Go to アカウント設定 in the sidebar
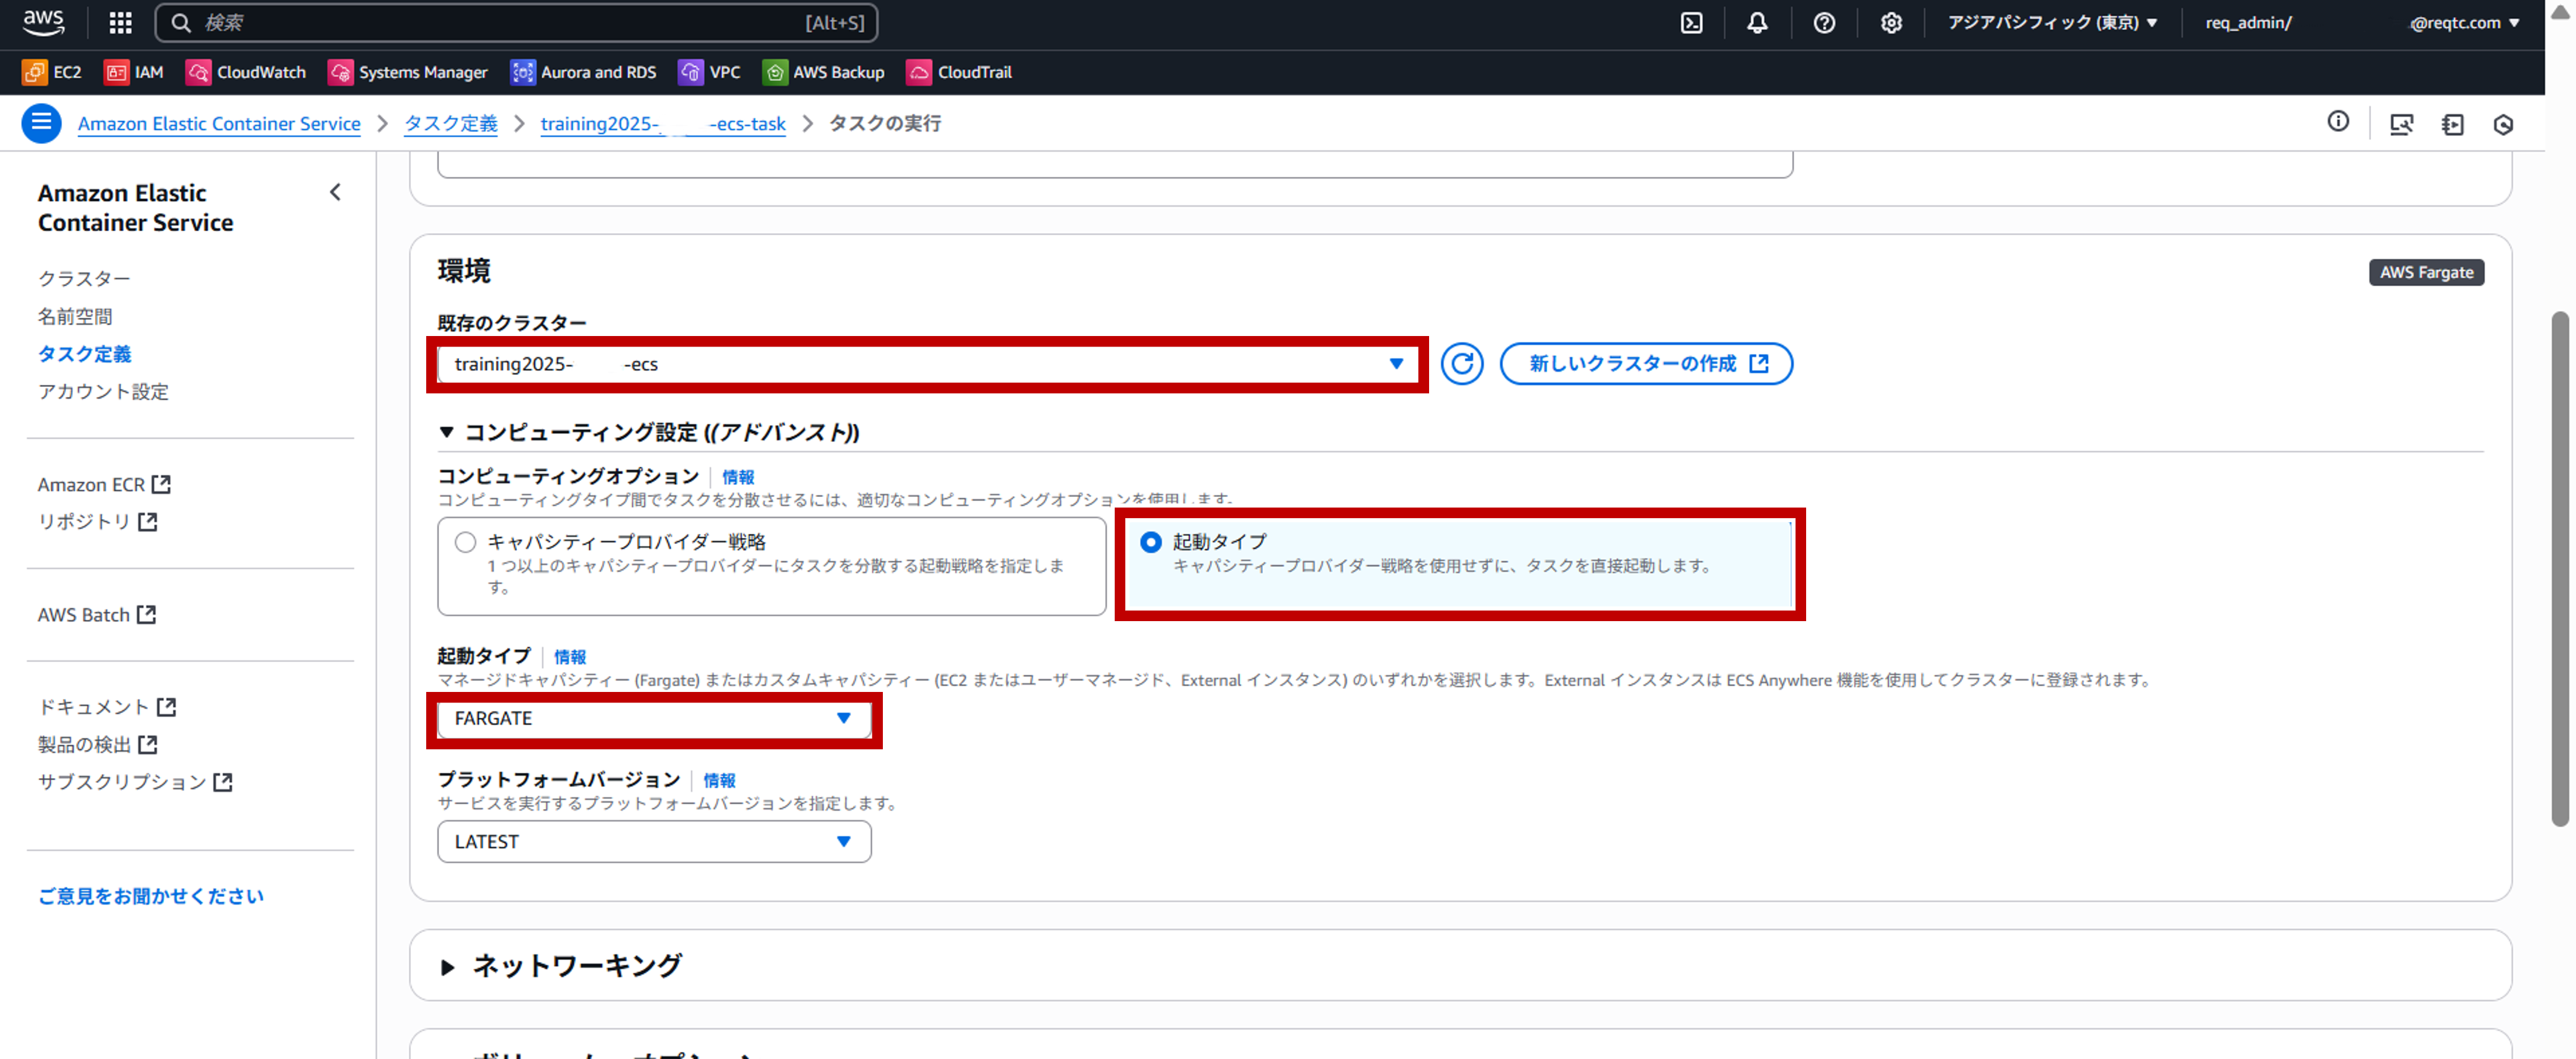This screenshot has width=2576, height=1059. tap(103, 392)
